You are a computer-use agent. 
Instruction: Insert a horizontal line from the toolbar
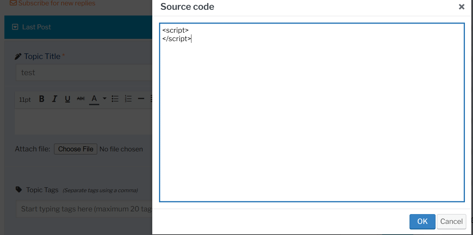[x=141, y=99]
